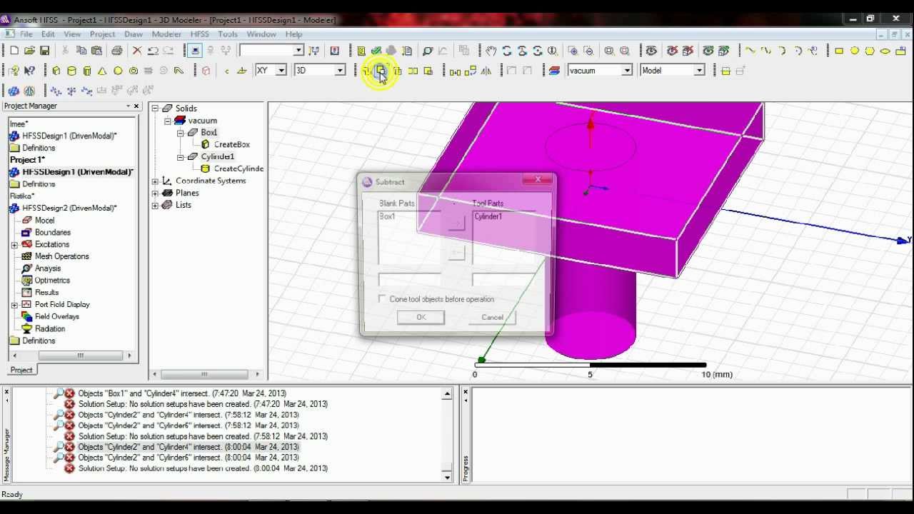Collapse the Solids tree node
Viewport: 914px width, 514px height.
tap(155, 109)
